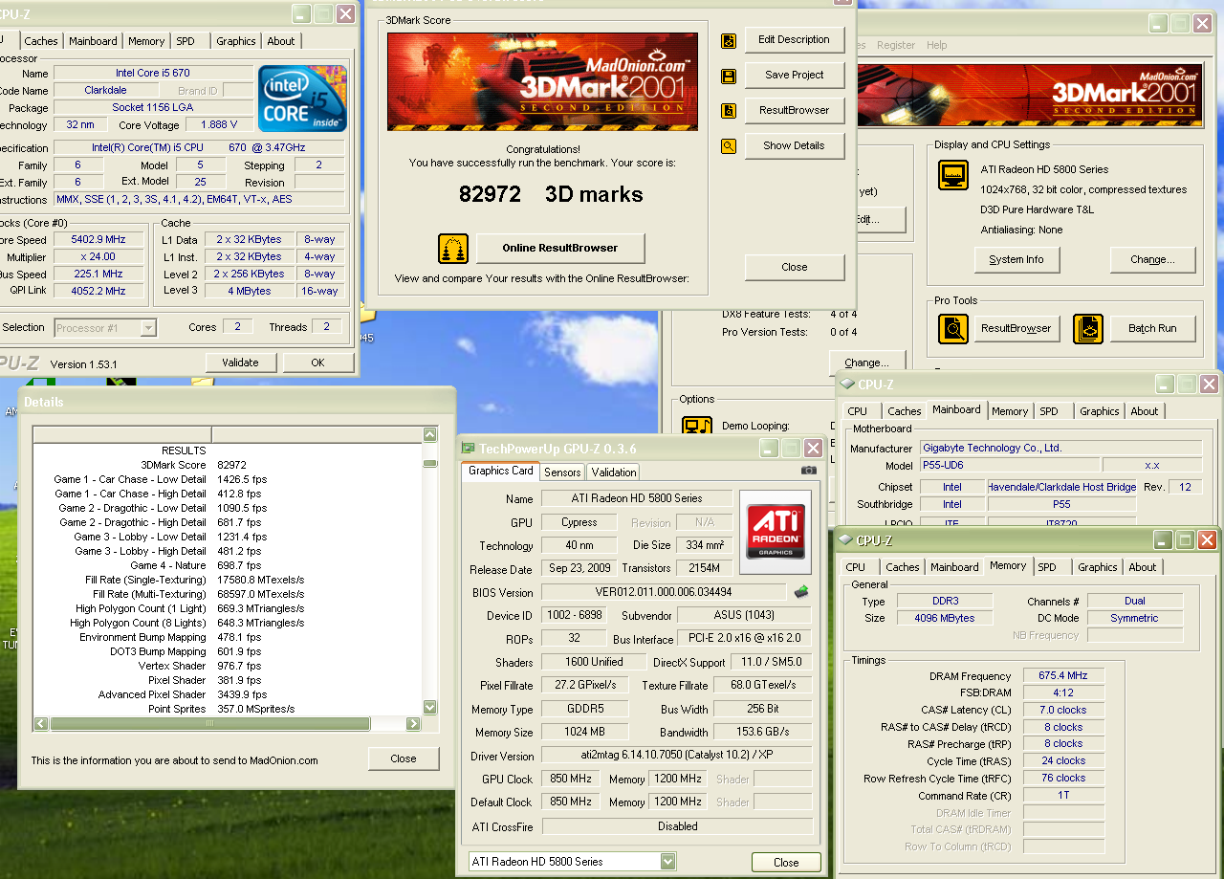Open the CPU tab in CPU-Z Mainboard window
This screenshot has width=1224, height=879.
(x=858, y=411)
